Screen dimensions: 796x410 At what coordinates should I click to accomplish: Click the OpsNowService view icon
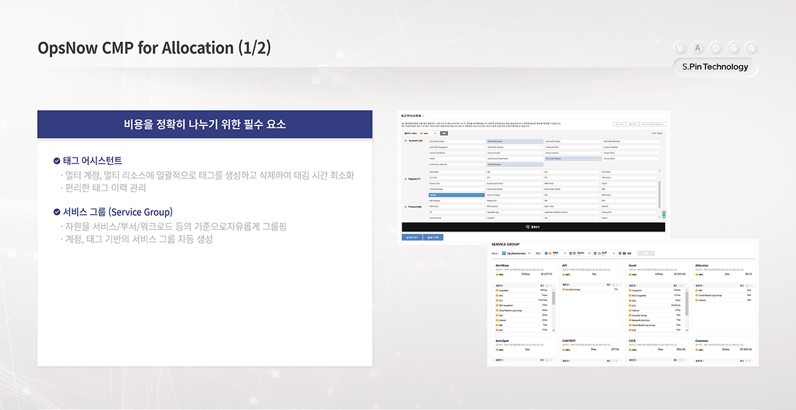click(x=504, y=253)
